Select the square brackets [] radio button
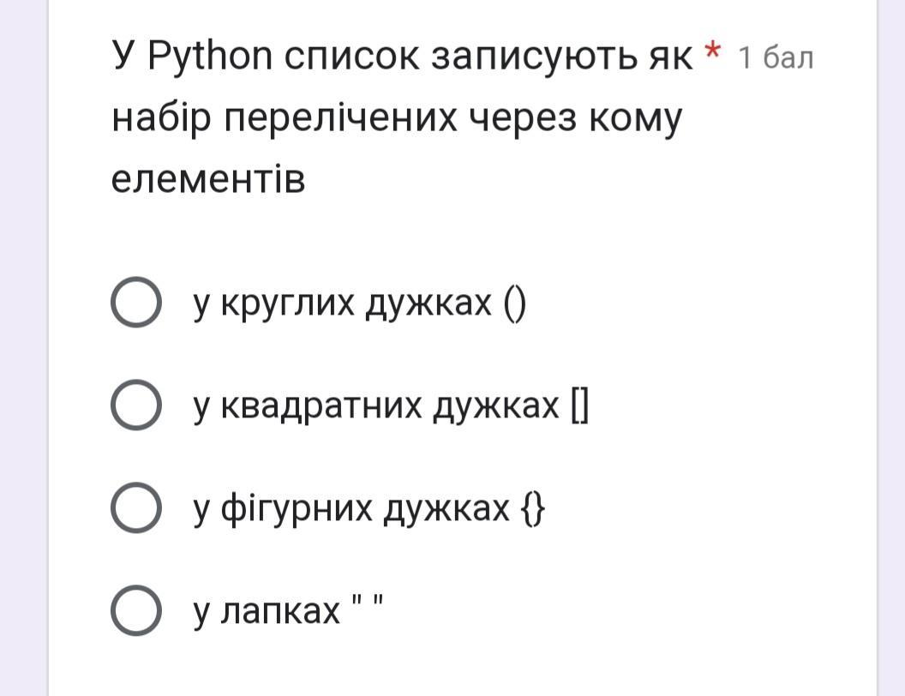Image resolution: width=905 pixels, height=696 pixels. click(135, 406)
